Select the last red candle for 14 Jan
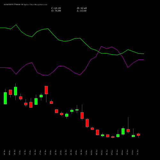The height and width of the screenshot is (160, 160). pos(139,135)
